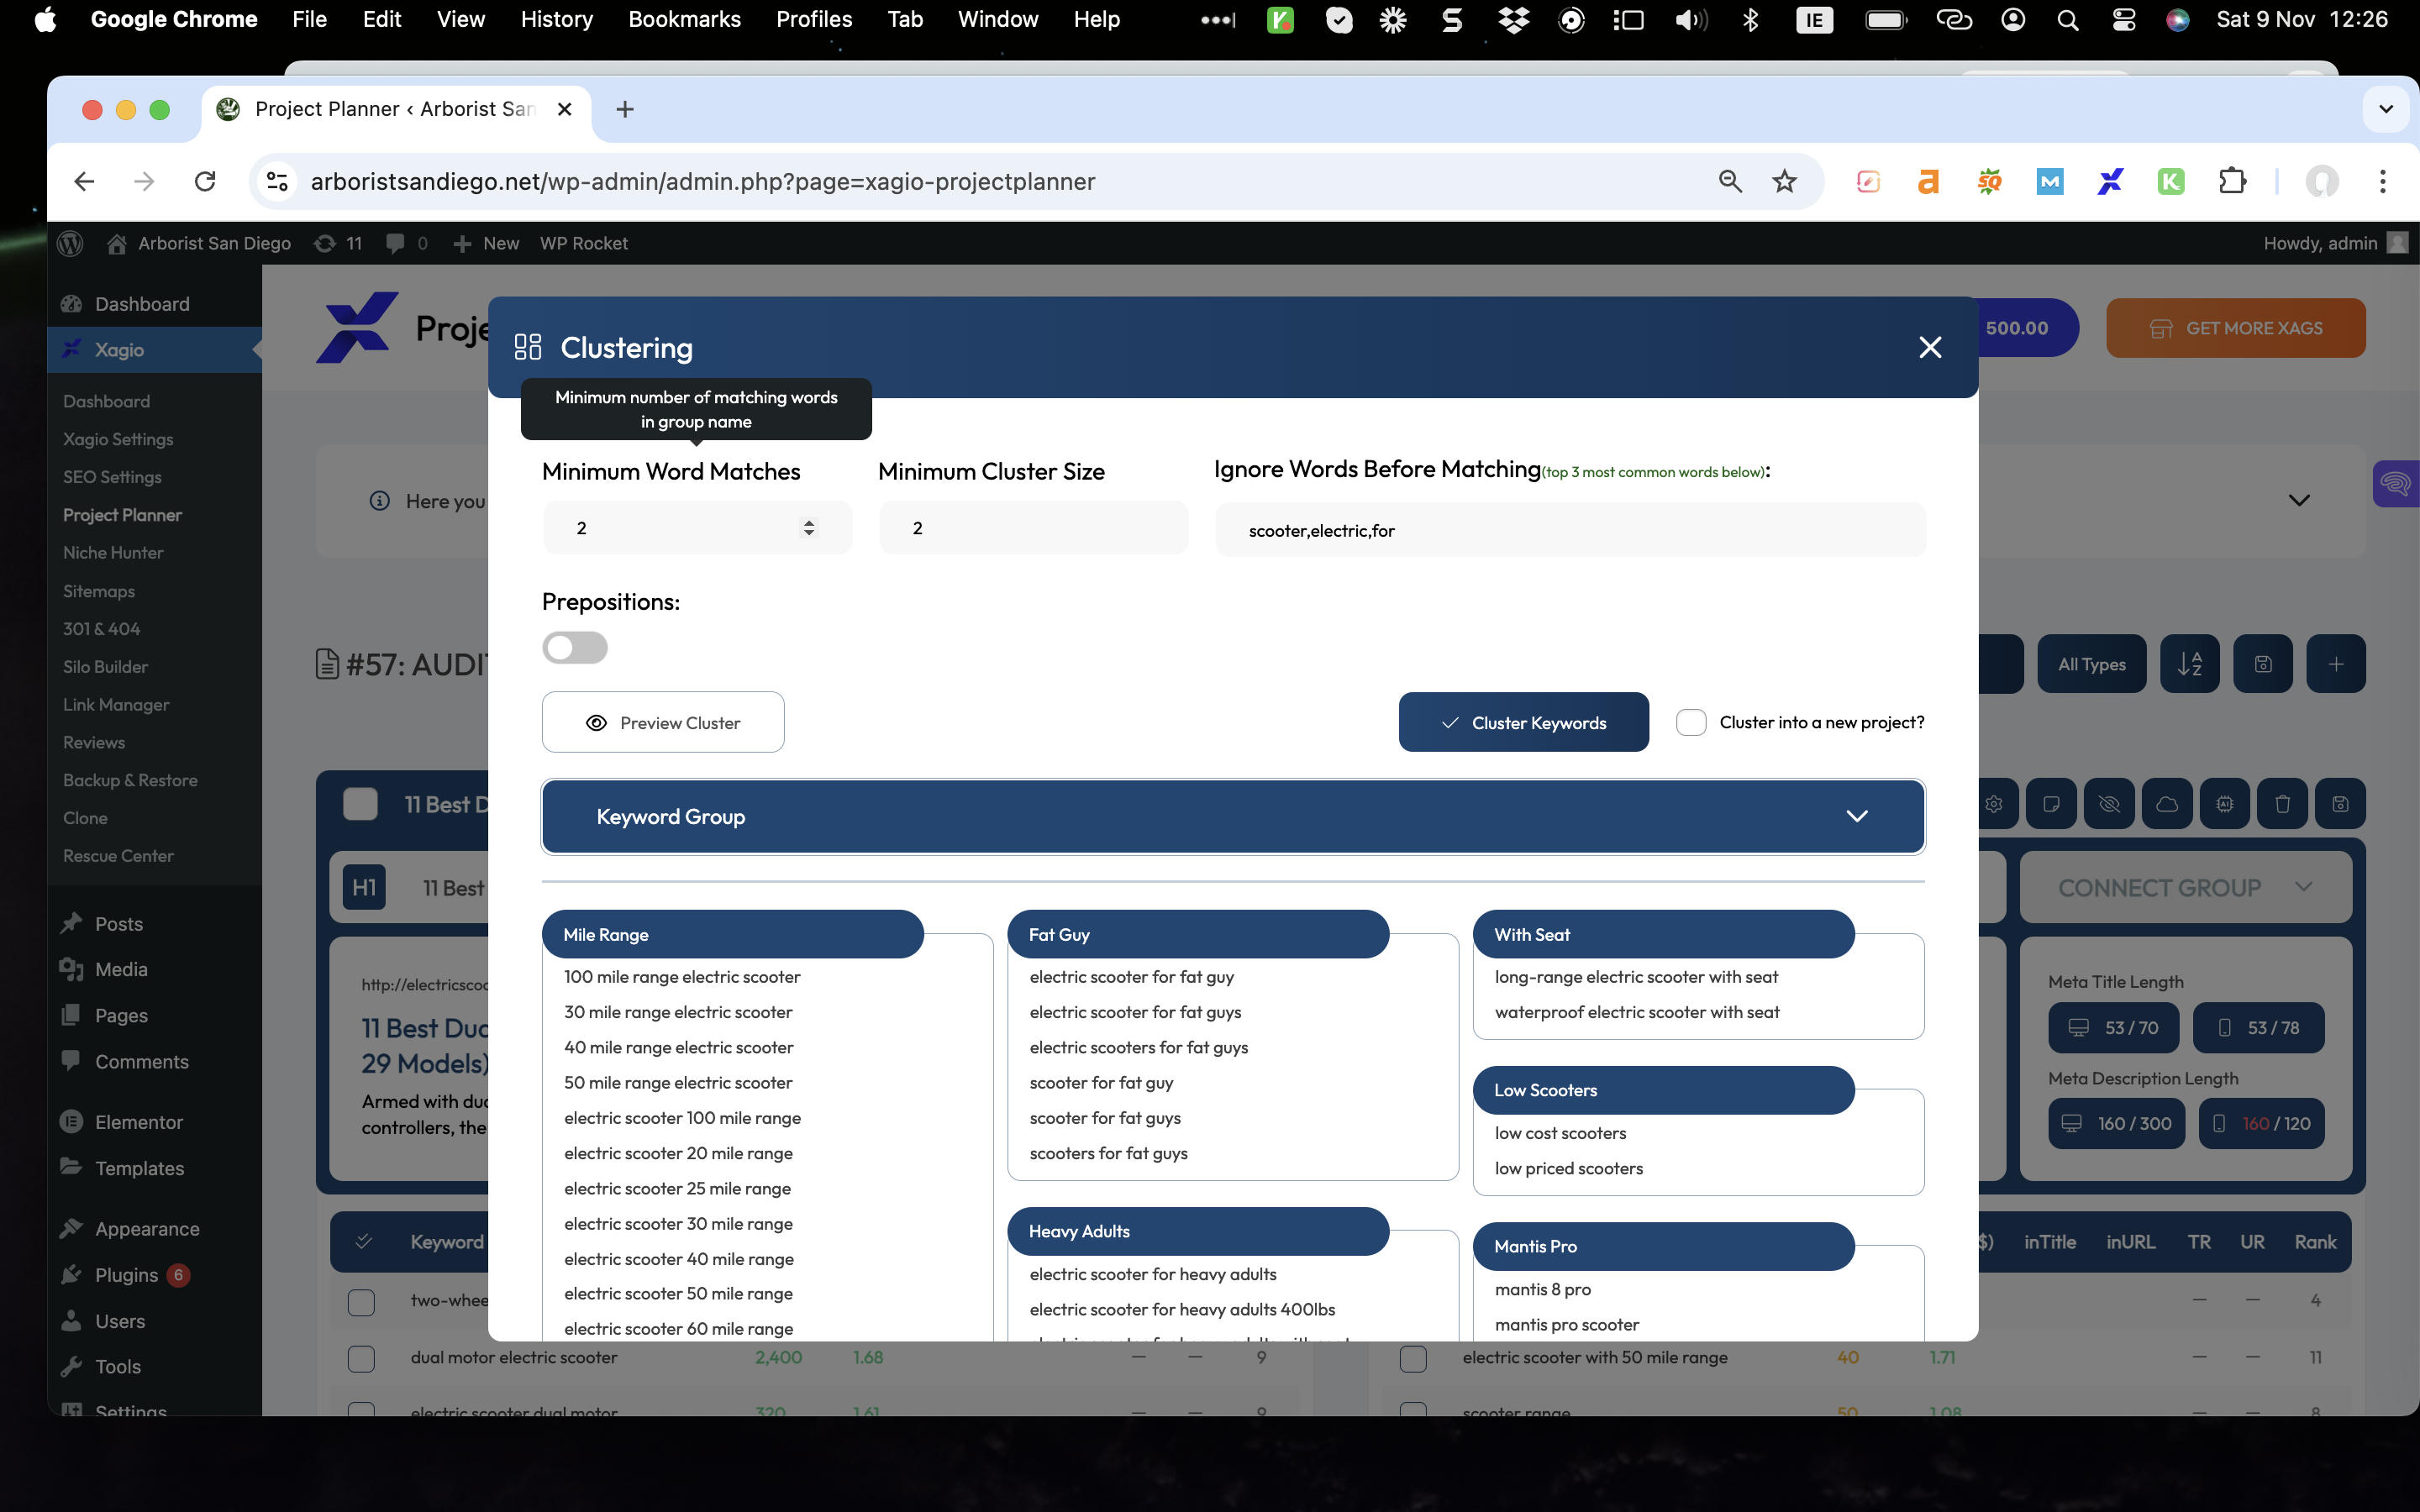Open Control Center in menu bar
Image resolution: width=2420 pixels, height=1512 pixels.
click(x=2123, y=19)
